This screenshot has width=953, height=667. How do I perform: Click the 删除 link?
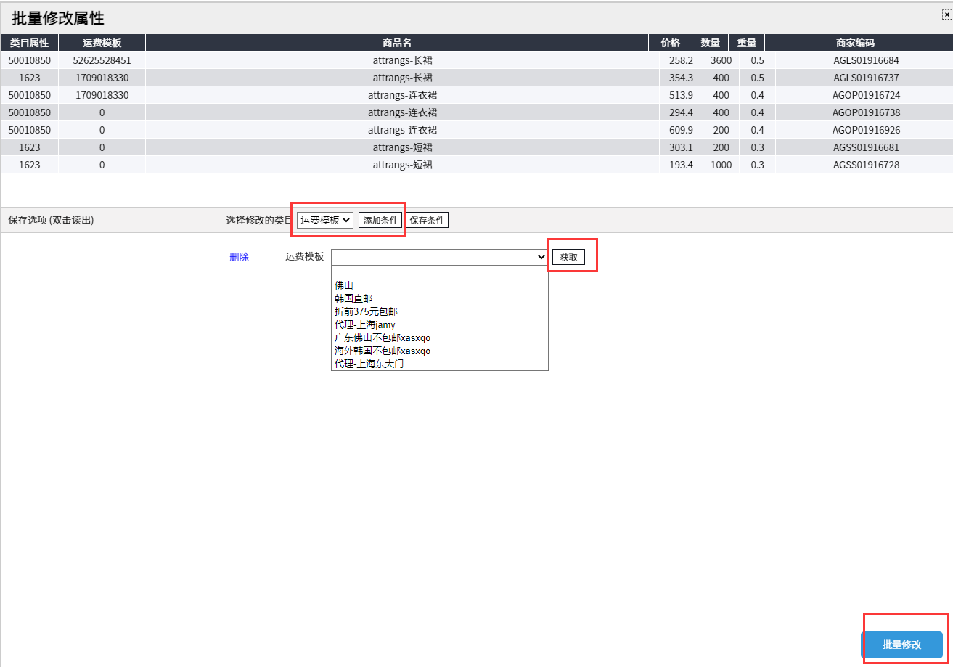tap(239, 257)
